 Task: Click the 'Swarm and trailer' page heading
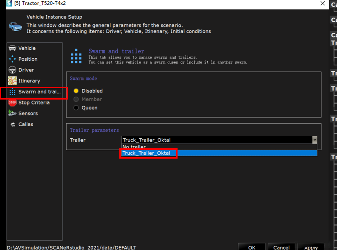(116, 51)
